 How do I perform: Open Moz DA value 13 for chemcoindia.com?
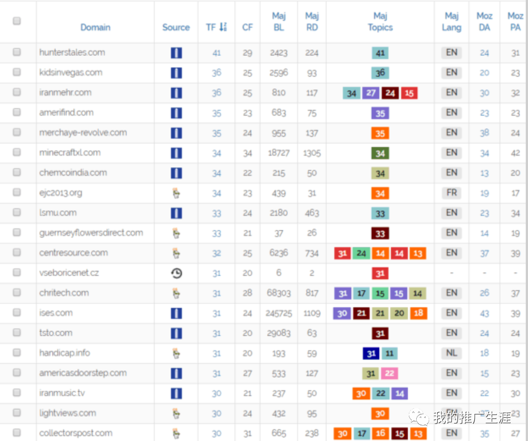point(485,173)
